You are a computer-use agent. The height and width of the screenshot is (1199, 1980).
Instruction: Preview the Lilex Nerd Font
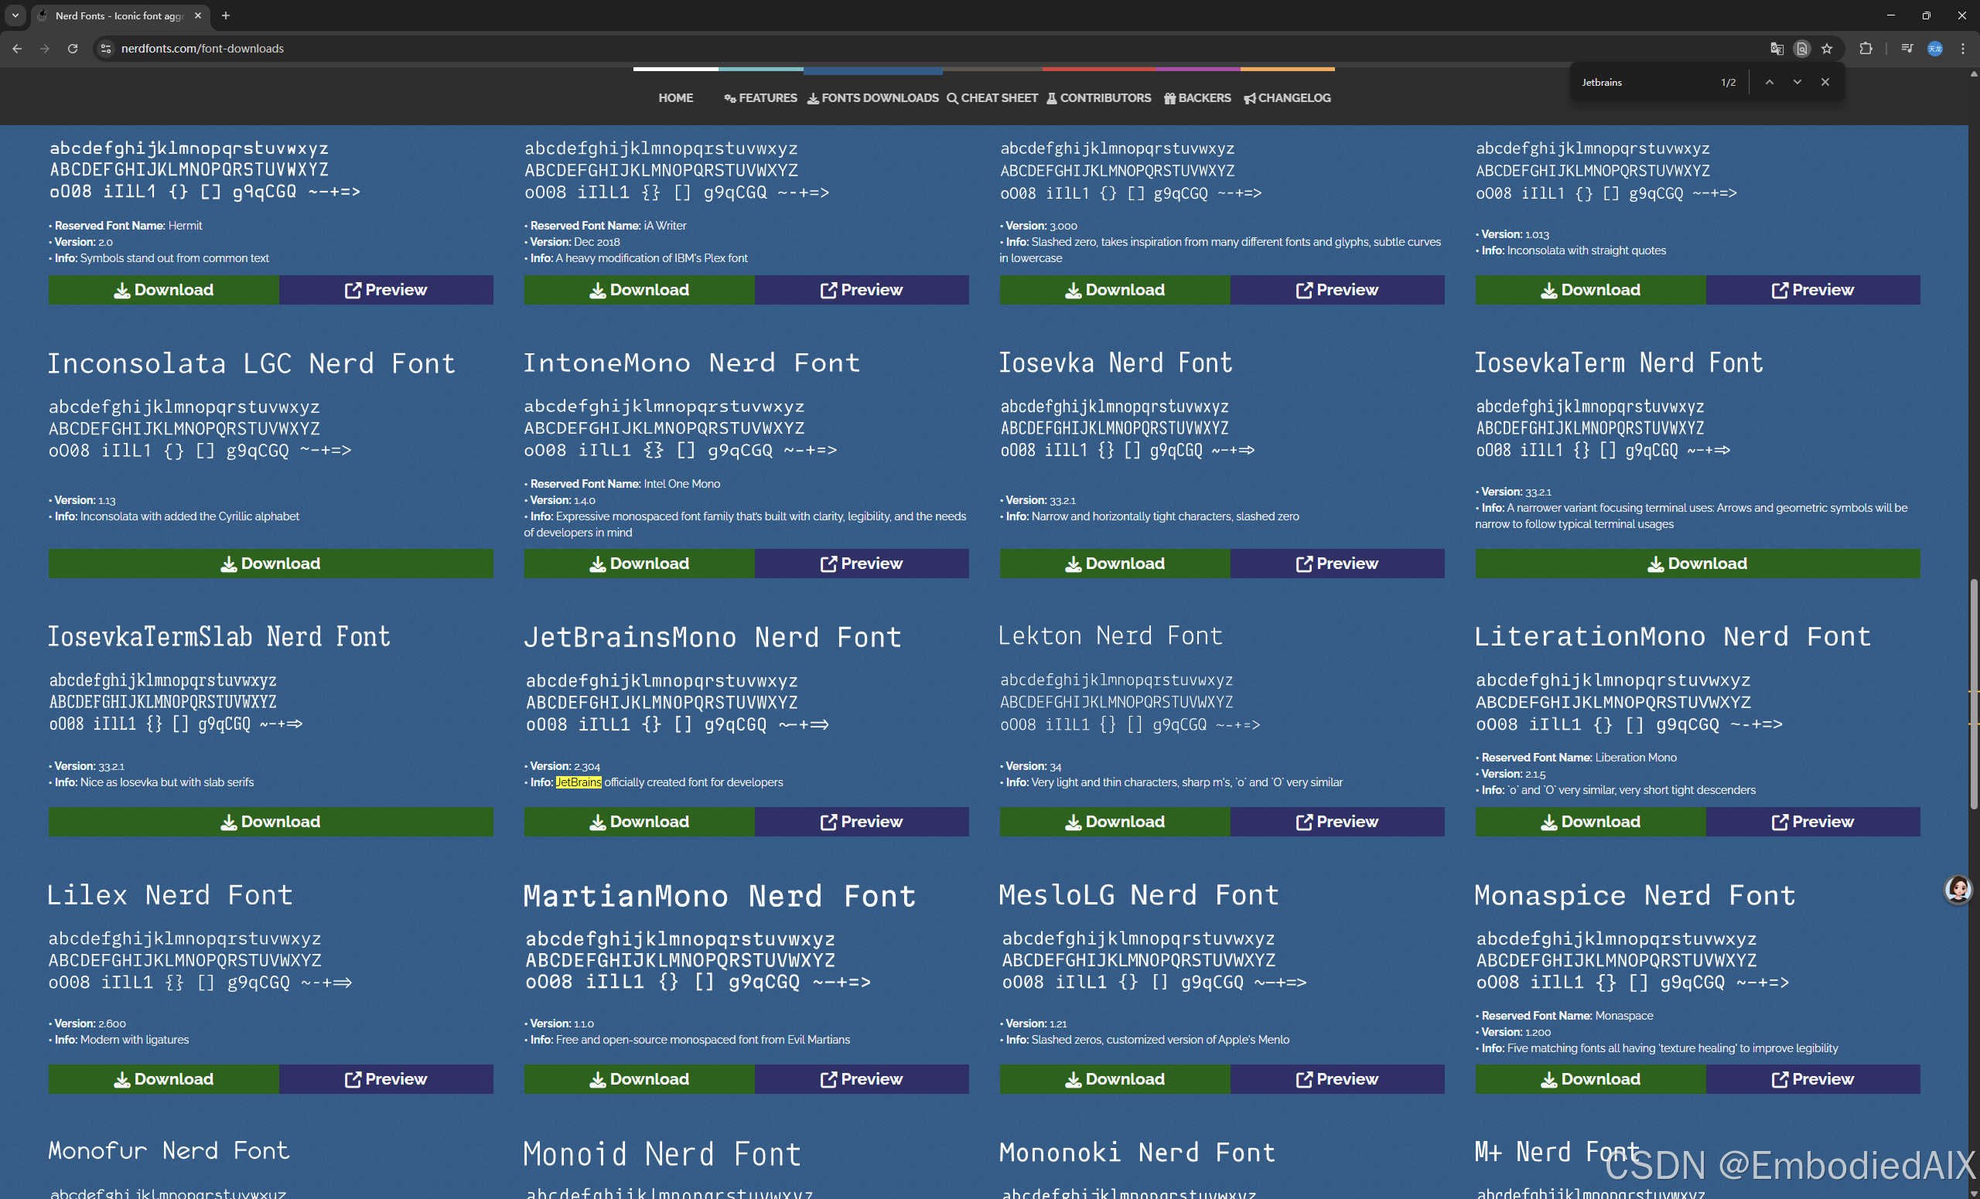click(386, 1078)
